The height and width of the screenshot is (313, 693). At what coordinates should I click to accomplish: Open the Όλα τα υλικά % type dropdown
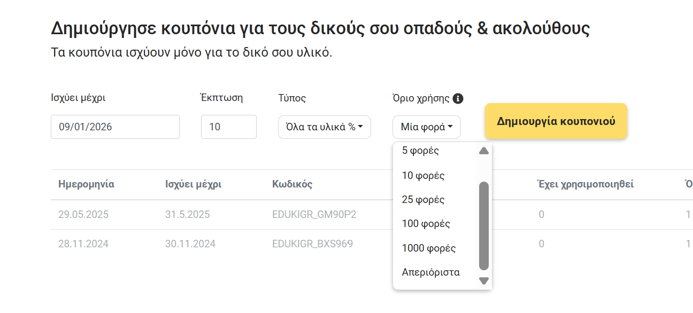click(325, 127)
